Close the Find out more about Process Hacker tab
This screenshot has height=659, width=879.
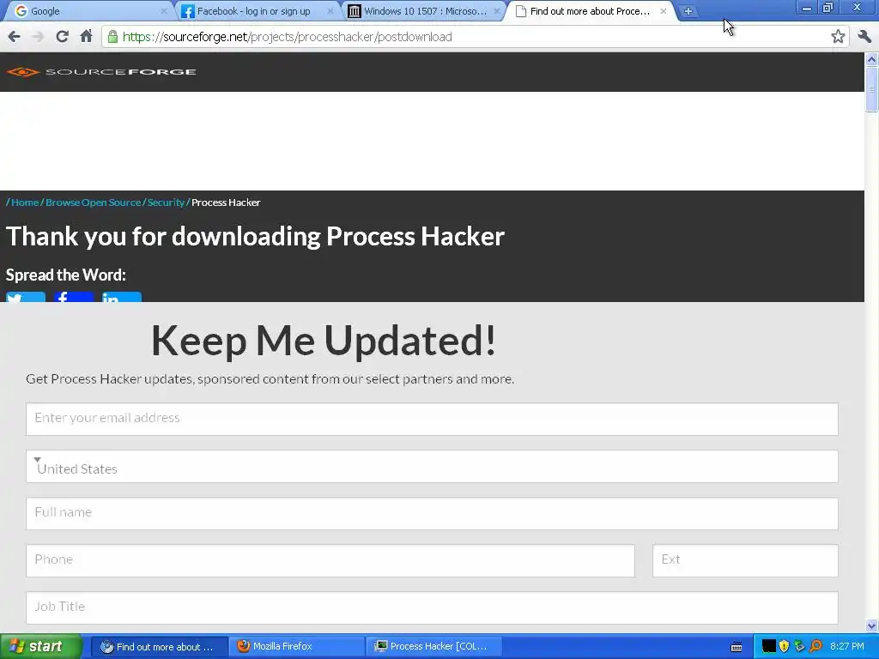pos(664,11)
